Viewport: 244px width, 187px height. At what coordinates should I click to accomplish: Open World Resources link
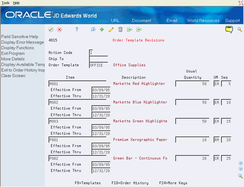[x=203, y=20]
